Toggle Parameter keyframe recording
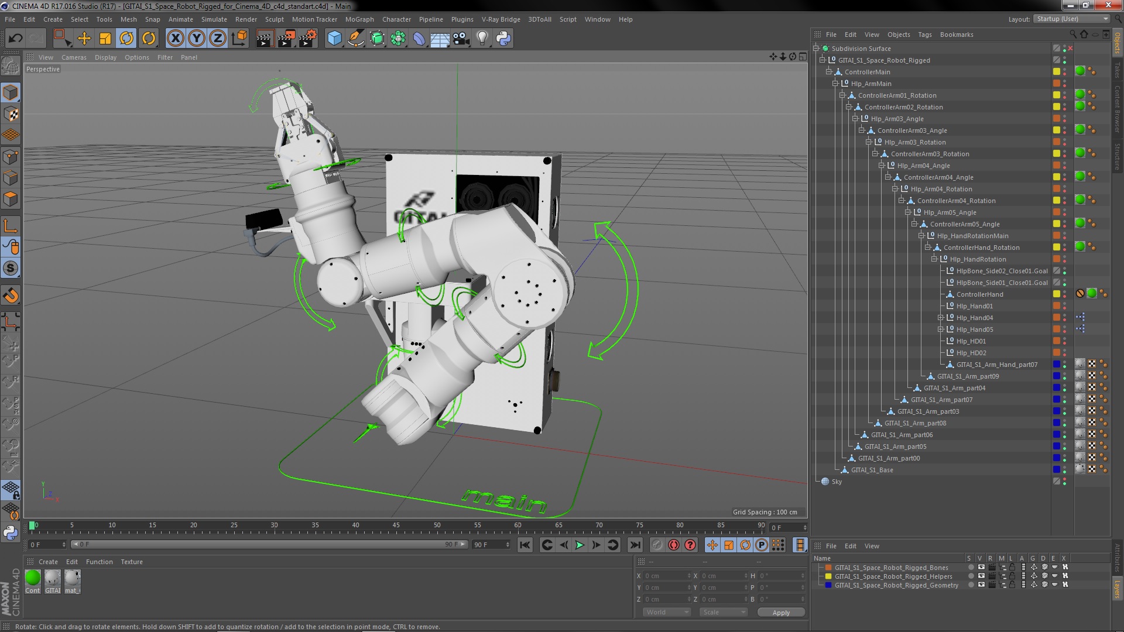This screenshot has height=632, width=1124. click(x=762, y=545)
